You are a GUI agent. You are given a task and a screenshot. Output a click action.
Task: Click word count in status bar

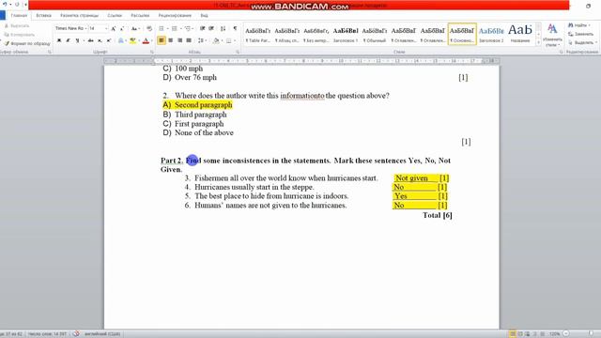point(47,334)
